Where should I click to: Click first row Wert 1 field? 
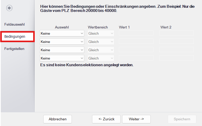pyautogui.click(x=136, y=33)
